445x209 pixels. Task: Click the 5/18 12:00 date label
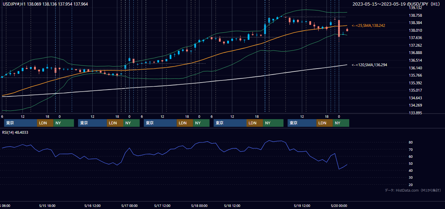[x=232, y=206]
